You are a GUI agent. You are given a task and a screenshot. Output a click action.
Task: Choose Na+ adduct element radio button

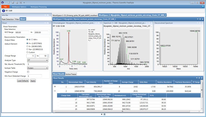point(27,49)
